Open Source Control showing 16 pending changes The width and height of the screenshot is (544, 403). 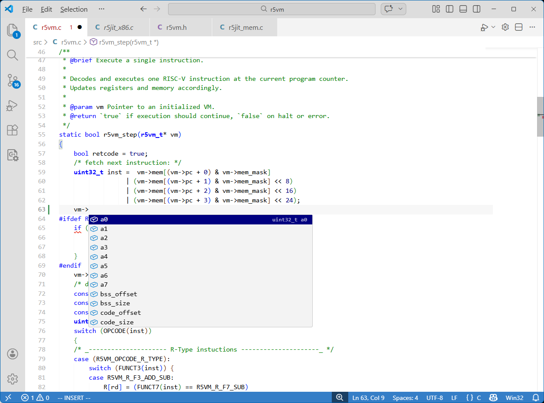click(x=13, y=81)
